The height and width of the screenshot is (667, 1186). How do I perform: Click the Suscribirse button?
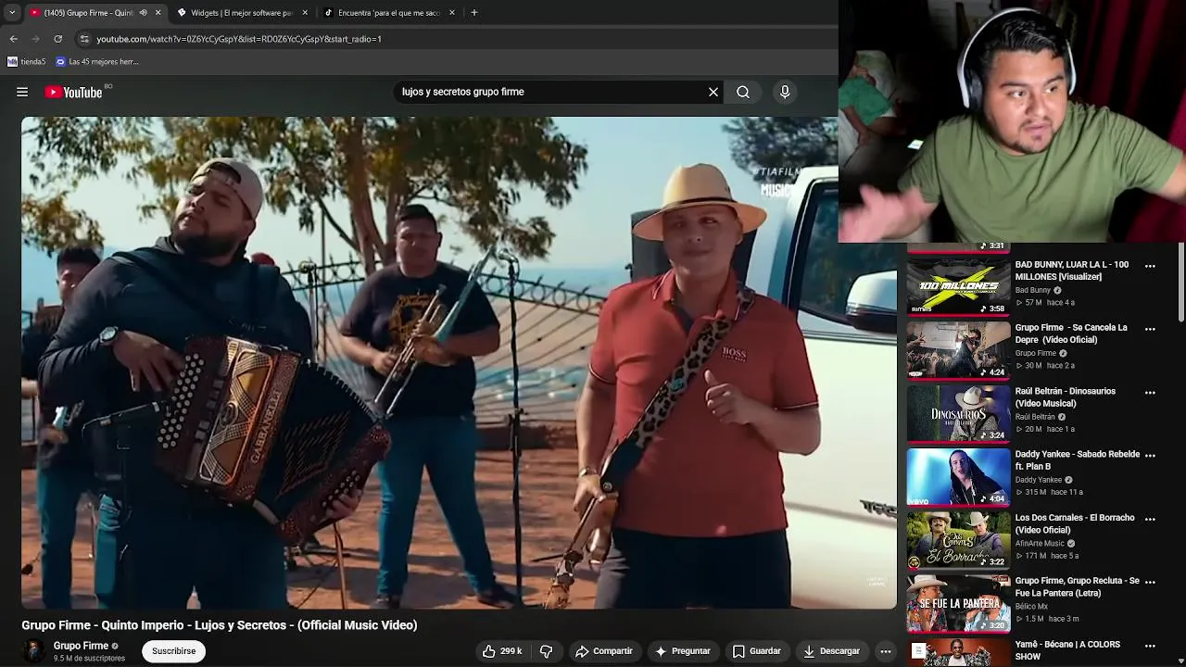(174, 651)
